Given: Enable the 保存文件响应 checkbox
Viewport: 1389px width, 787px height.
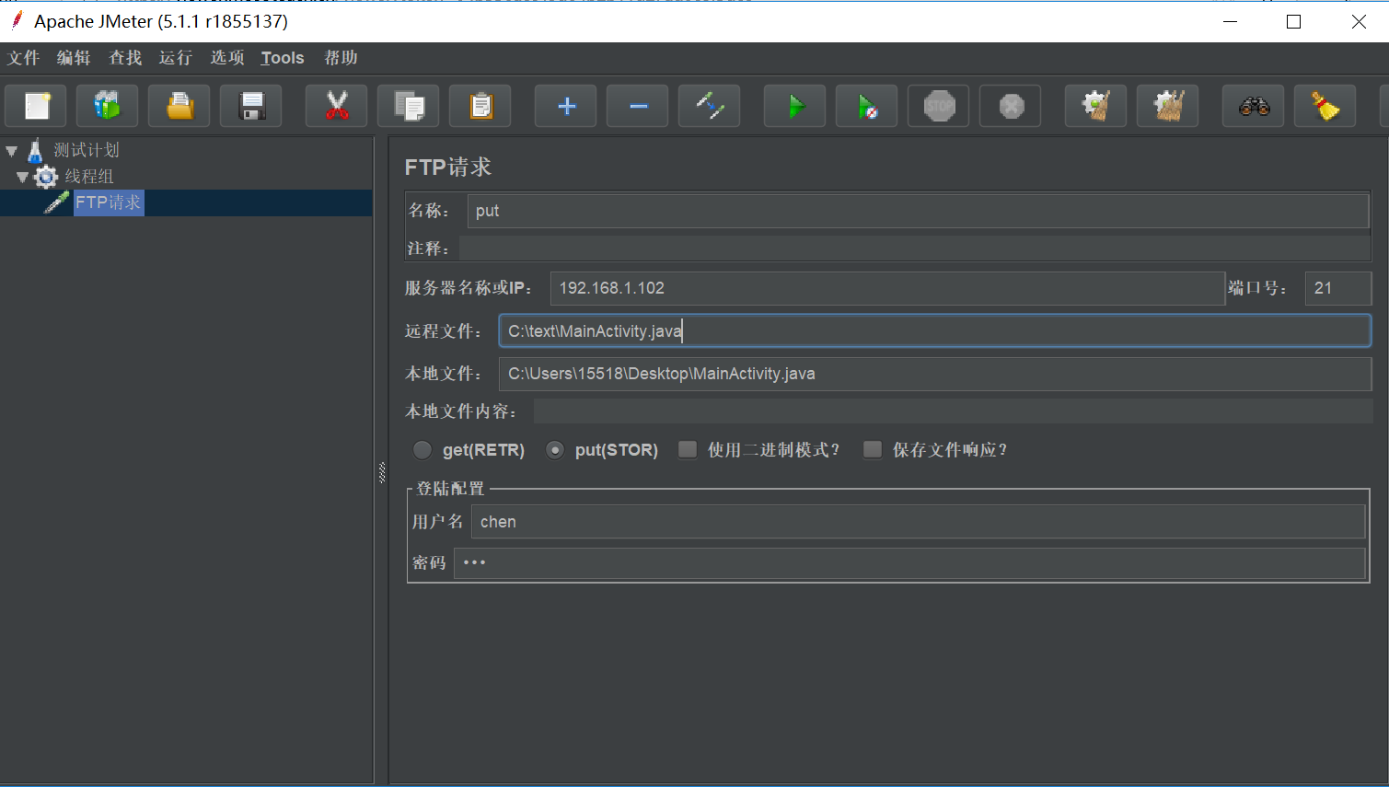Looking at the screenshot, I should click(x=873, y=449).
